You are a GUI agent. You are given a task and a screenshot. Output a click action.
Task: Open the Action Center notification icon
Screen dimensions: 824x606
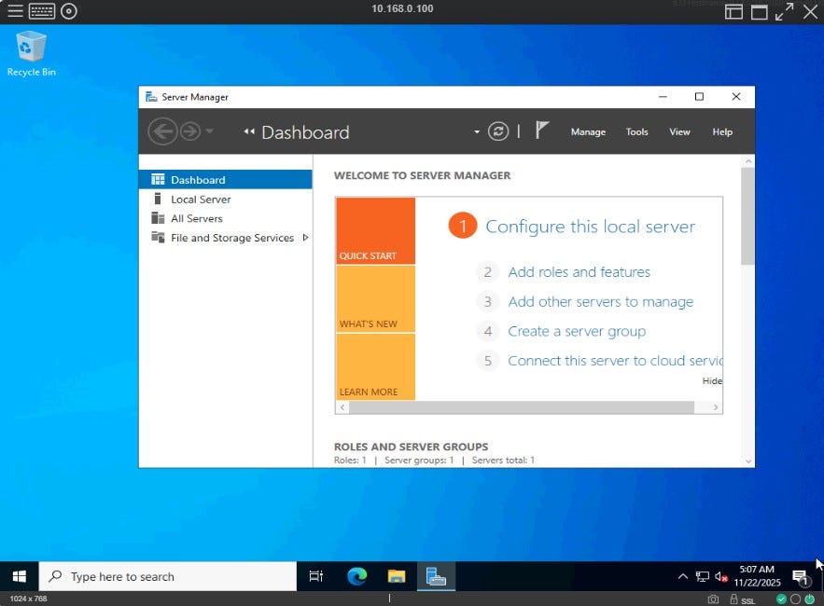pyautogui.click(x=800, y=577)
